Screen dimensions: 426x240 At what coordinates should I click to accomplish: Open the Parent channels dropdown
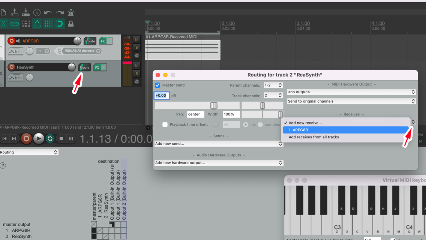click(273, 85)
